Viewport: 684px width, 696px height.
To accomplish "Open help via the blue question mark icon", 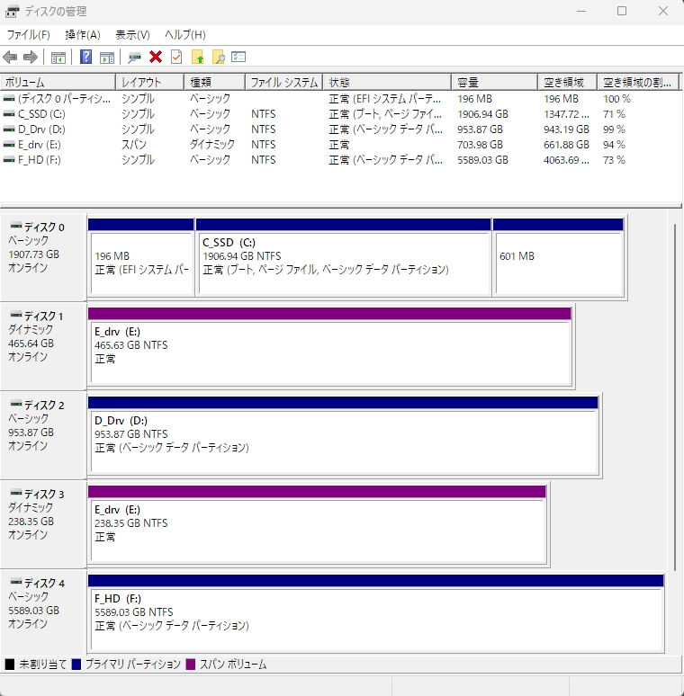I will pyautogui.click(x=85, y=58).
